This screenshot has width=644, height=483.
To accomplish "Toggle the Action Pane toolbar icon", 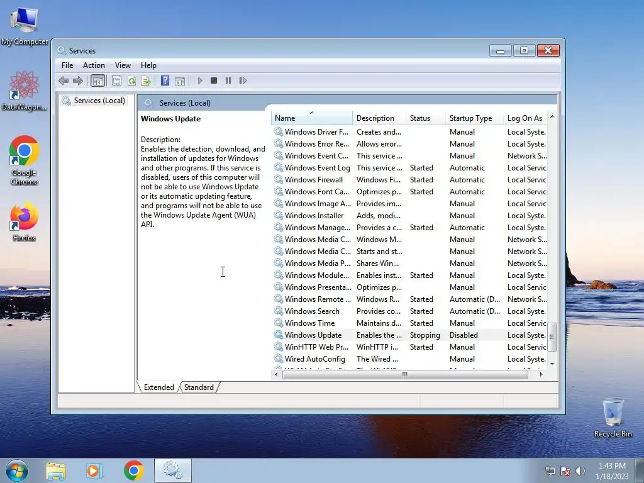I will coord(180,80).
